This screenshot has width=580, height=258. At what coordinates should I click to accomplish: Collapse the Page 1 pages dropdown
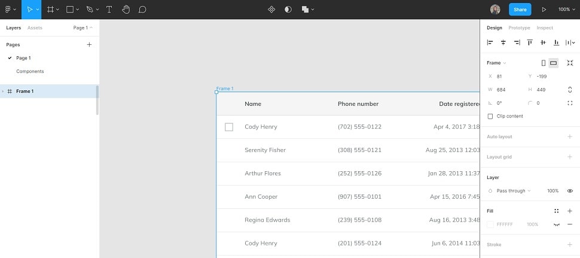[83, 28]
